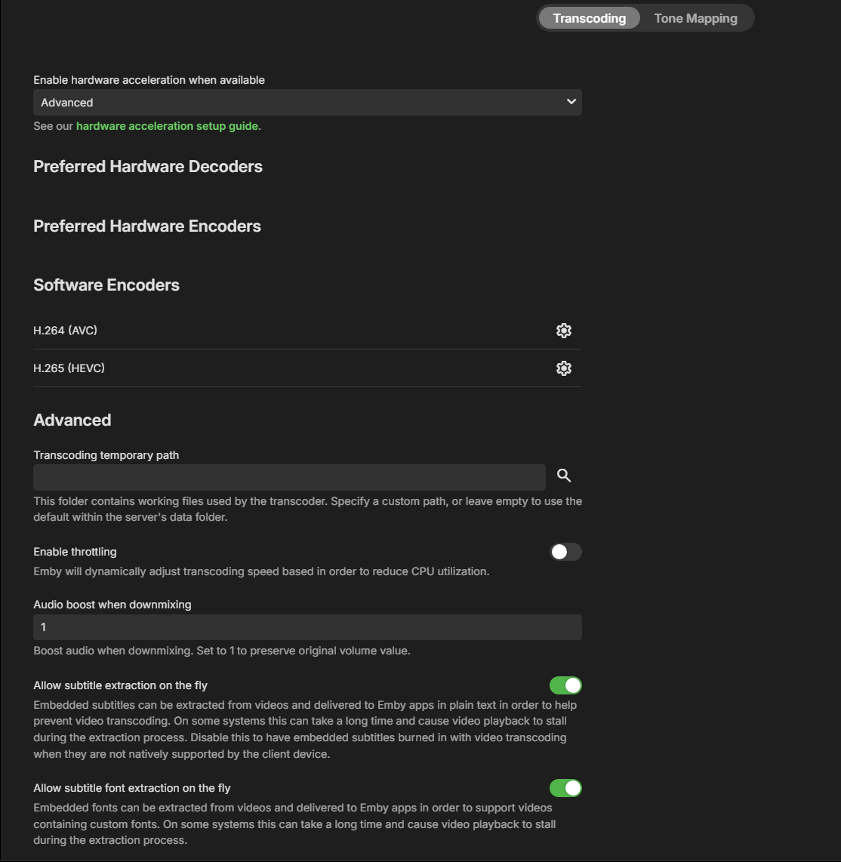Click the Transcoding temporary path field
This screenshot has height=862, width=841.
point(289,477)
